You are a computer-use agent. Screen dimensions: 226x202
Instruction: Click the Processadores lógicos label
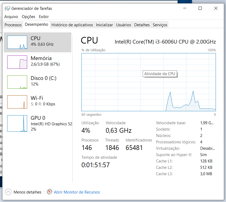(x=176, y=142)
